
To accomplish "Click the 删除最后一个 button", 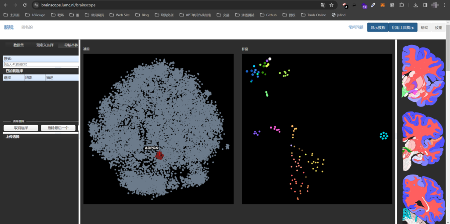I will point(58,128).
